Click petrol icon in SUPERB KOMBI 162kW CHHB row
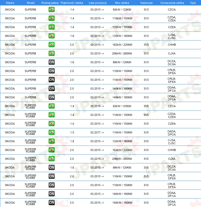The width and height of the screenshot is (201, 207). 51,150
